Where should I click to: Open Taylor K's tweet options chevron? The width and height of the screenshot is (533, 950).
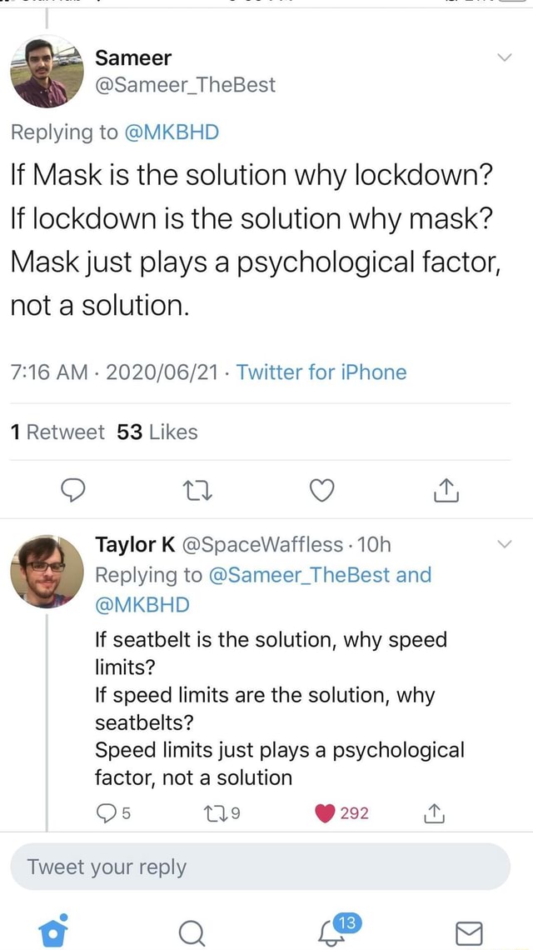(503, 544)
